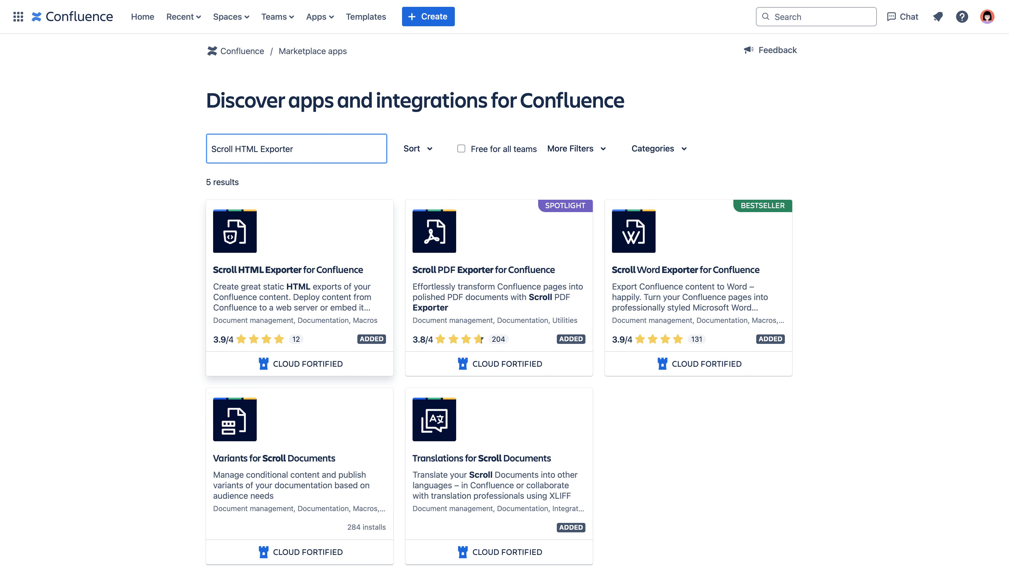Click the Feedback link
1009x567 pixels.
pyautogui.click(x=770, y=50)
